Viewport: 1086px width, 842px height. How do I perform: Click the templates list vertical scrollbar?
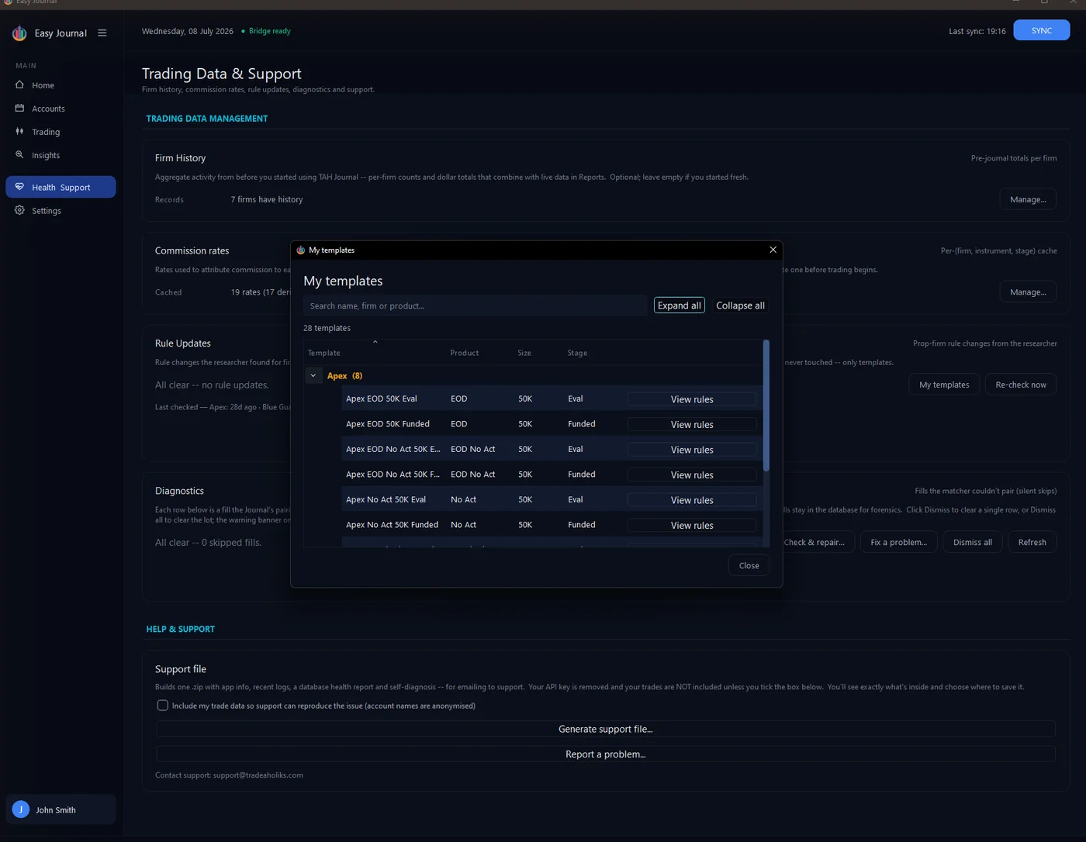pyautogui.click(x=766, y=405)
